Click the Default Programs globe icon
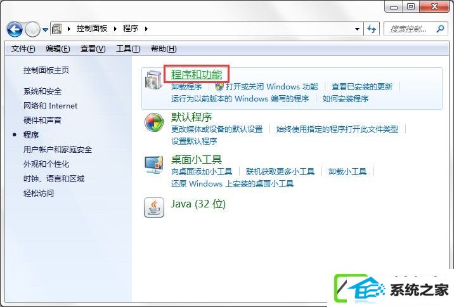This screenshot has width=454, height=307. [154, 122]
